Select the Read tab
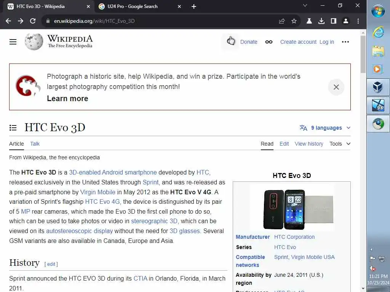This screenshot has height=292, width=390. 267,144
